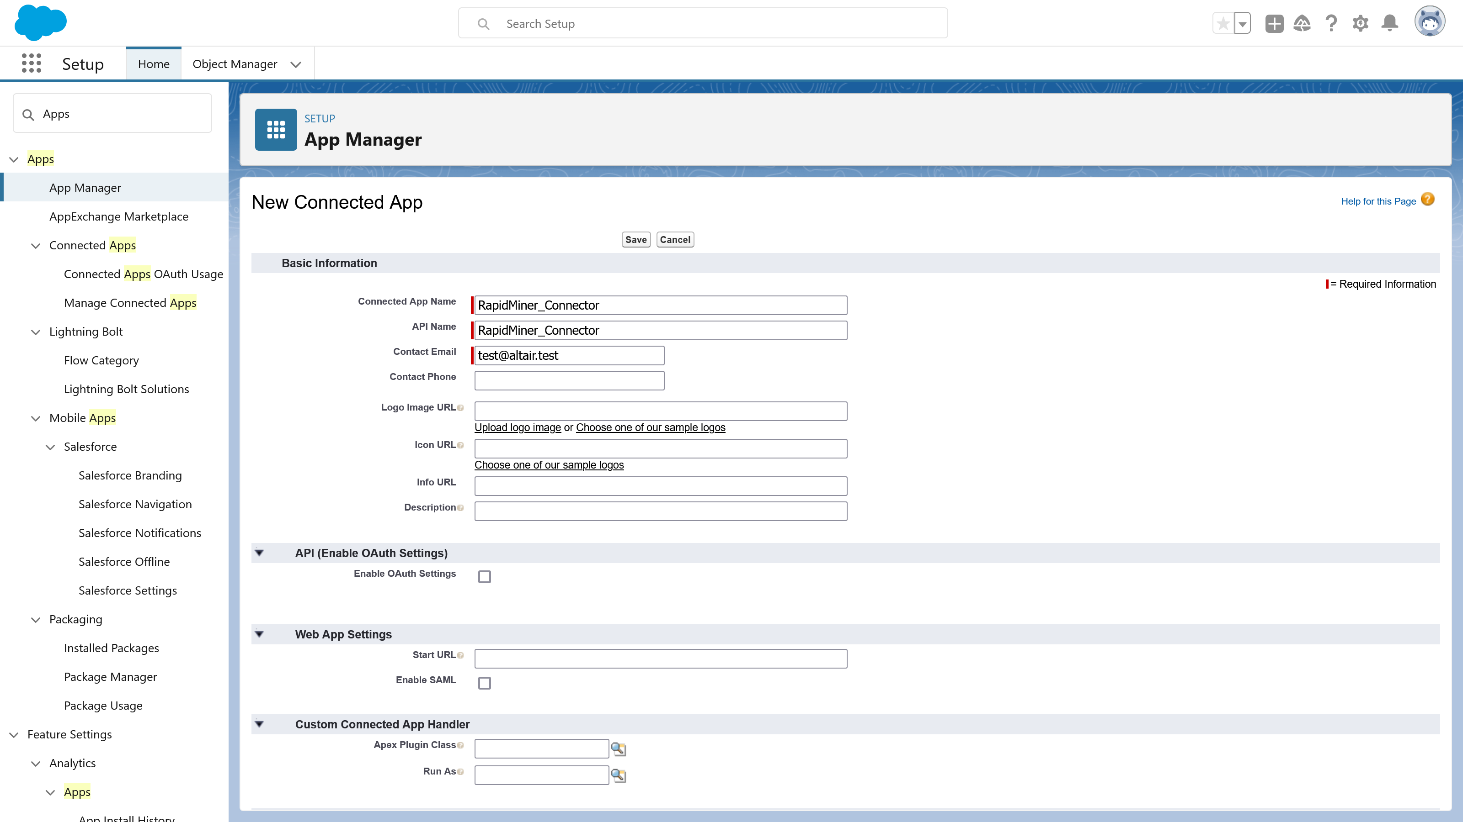1463x822 pixels.
Task: Click the App Manager header icon
Action: [x=275, y=129]
